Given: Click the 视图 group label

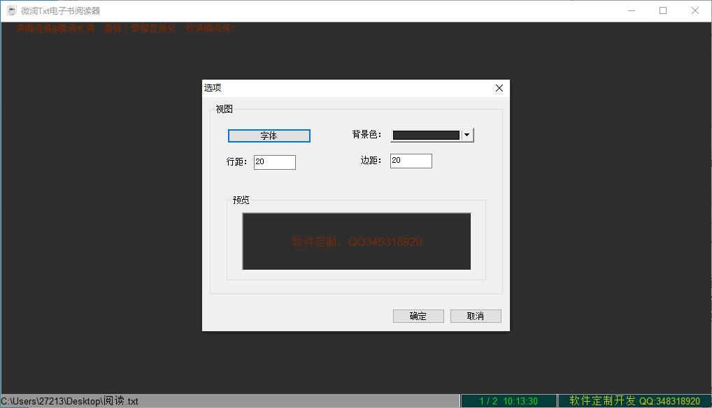Looking at the screenshot, I should [224, 109].
